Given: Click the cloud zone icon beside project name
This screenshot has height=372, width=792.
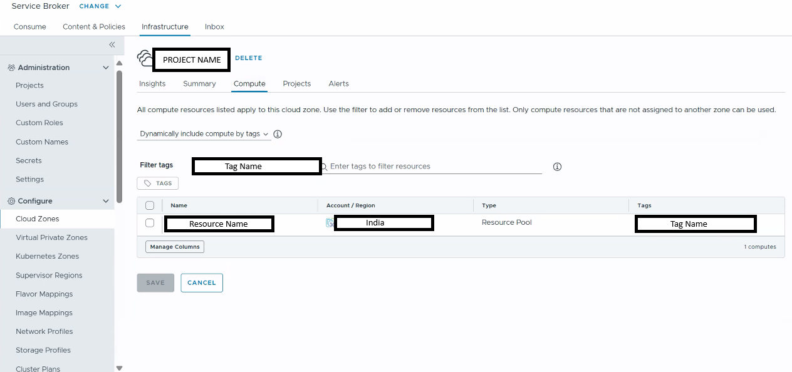Looking at the screenshot, I should click(145, 59).
